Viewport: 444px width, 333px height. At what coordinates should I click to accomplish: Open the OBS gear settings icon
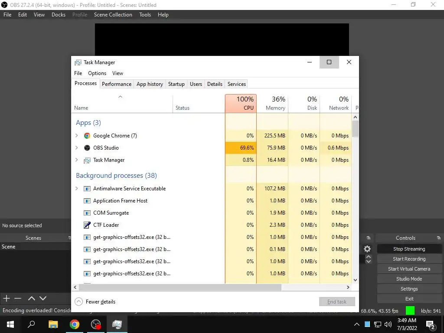tap(367, 249)
